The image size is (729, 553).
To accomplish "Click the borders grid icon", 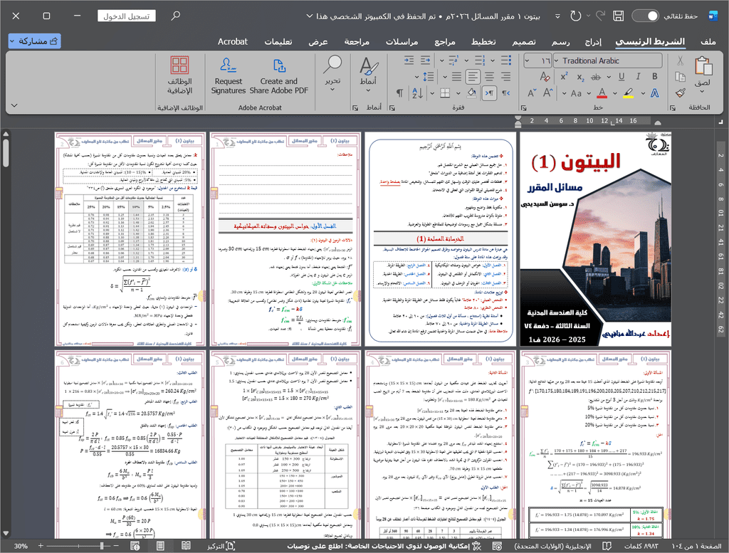I will (x=445, y=93).
